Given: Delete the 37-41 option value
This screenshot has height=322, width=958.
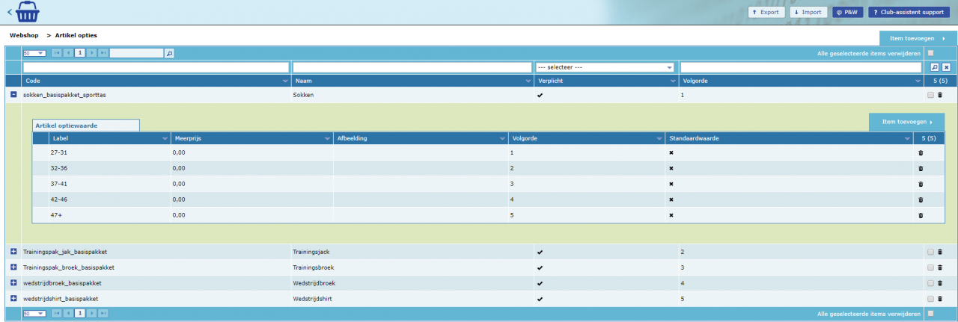Looking at the screenshot, I should [921, 184].
